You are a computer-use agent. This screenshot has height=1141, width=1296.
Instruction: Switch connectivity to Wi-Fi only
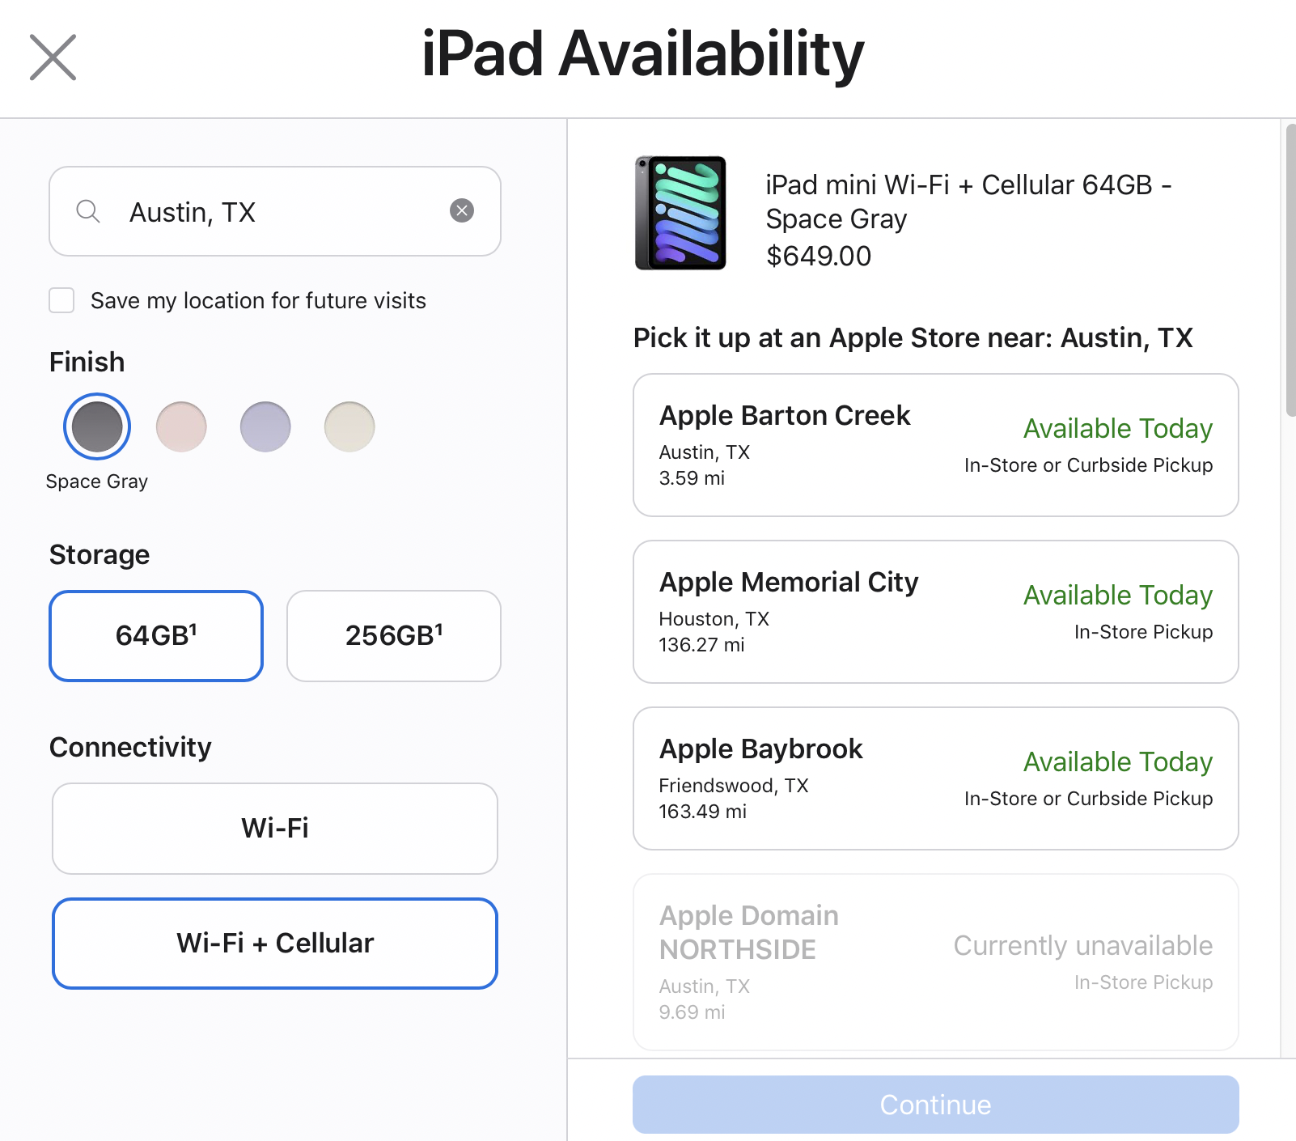point(275,829)
